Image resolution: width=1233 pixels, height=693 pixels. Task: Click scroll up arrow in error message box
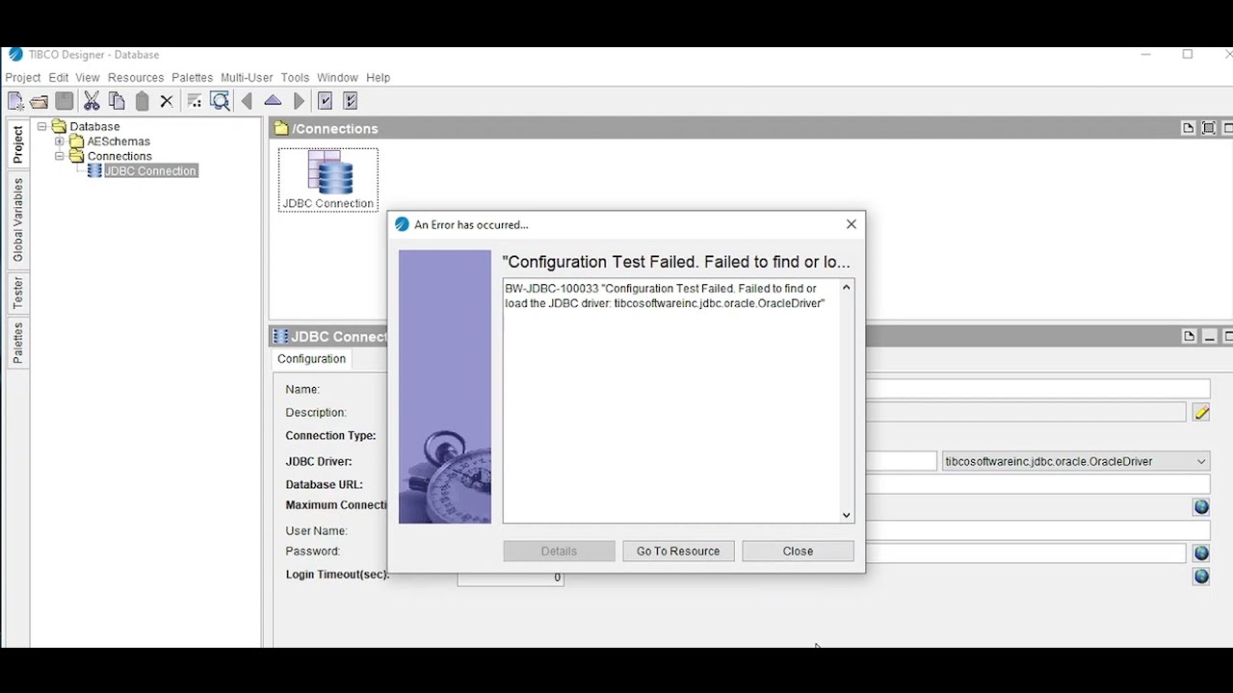click(x=847, y=287)
